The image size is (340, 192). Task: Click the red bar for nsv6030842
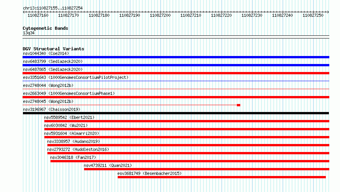pos(187,129)
